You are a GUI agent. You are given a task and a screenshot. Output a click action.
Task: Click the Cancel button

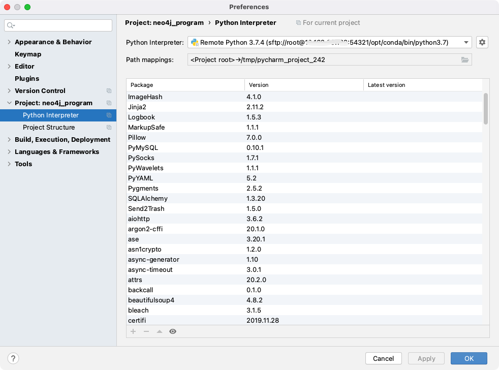pyautogui.click(x=383, y=358)
